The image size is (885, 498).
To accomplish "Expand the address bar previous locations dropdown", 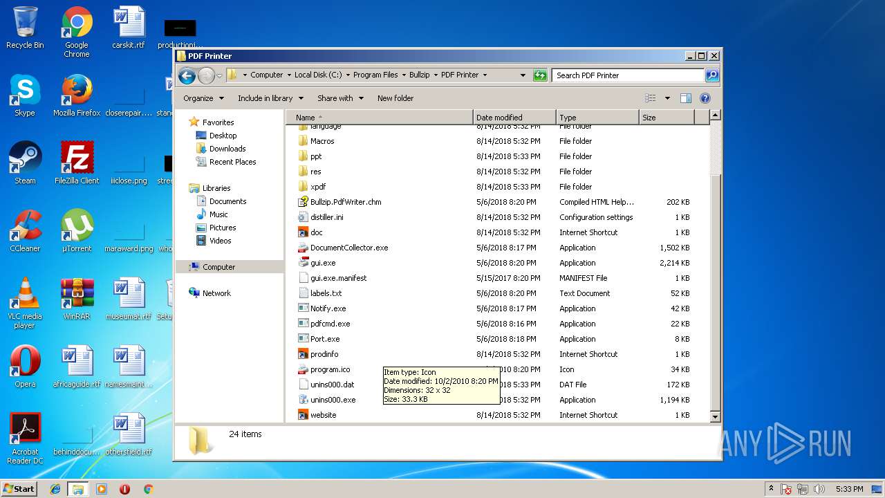I will coord(523,75).
